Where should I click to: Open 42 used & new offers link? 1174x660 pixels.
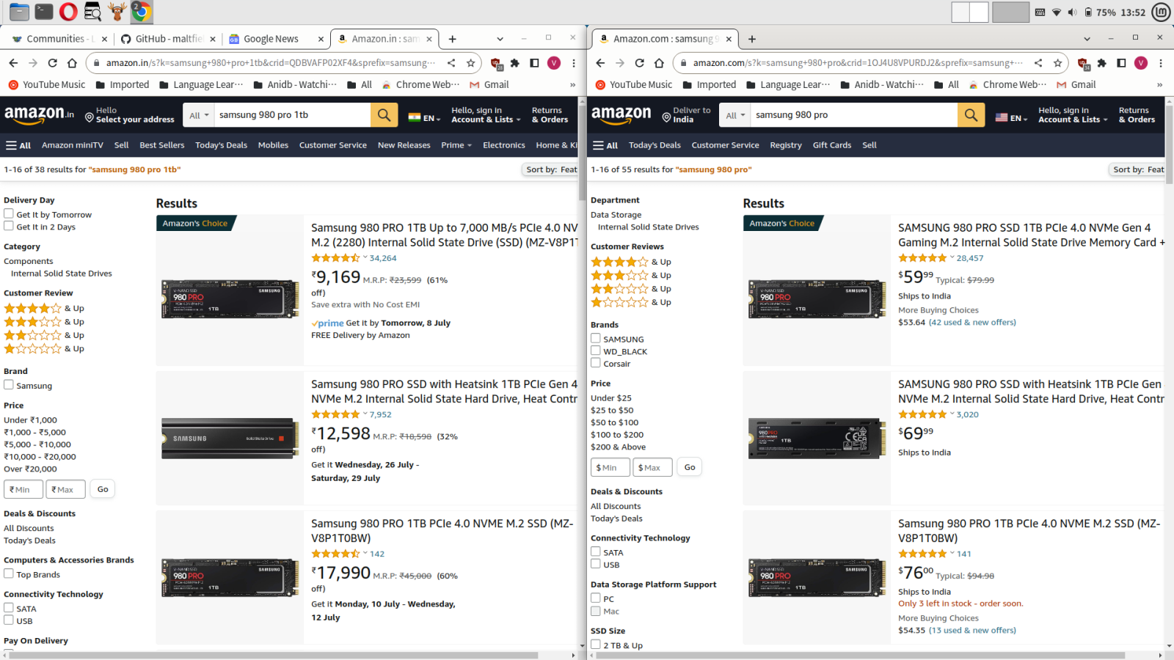pyautogui.click(x=972, y=322)
